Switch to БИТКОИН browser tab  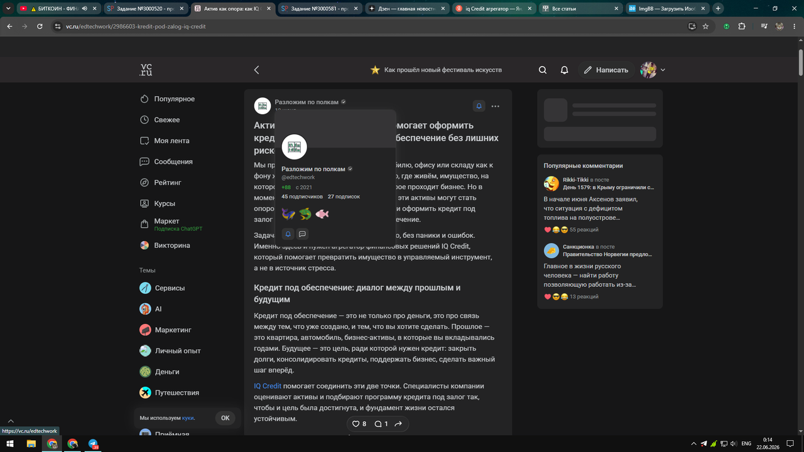[57, 8]
